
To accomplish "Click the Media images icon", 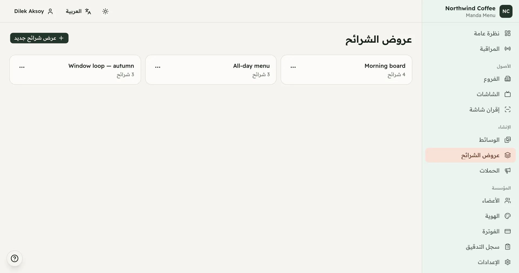I will (x=508, y=140).
